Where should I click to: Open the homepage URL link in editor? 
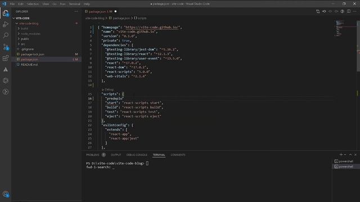pos(152,27)
